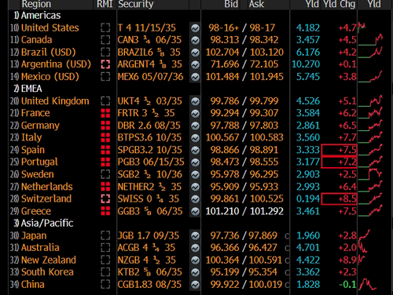
Task: Toggle RMI box for Switzerland
Action: (105, 198)
